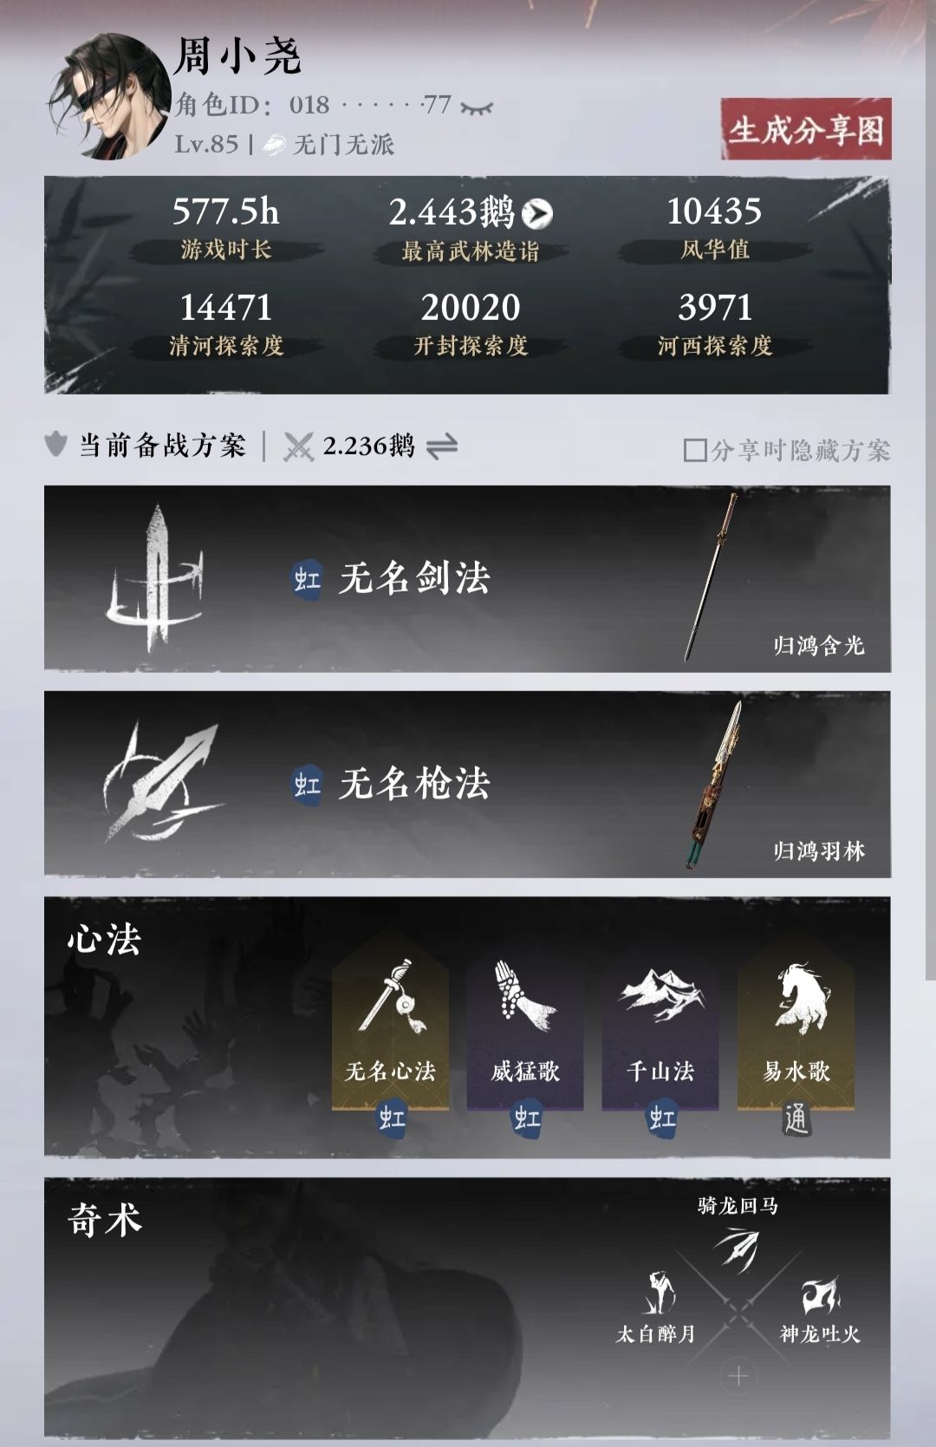Image resolution: width=936 pixels, height=1447 pixels.
Task: Choose the 神龙吐火 mystic skill
Action: tap(820, 1309)
